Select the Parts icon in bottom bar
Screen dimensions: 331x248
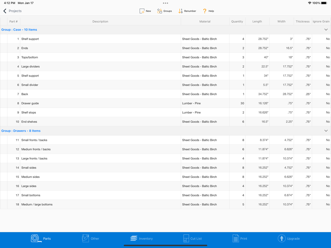(x=36, y=238)
